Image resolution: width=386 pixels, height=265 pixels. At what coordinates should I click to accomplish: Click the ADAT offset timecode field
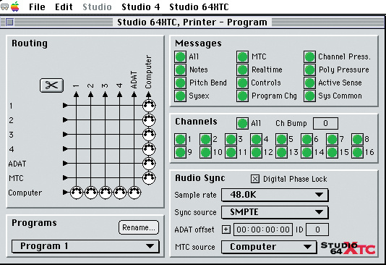point(263,230)
